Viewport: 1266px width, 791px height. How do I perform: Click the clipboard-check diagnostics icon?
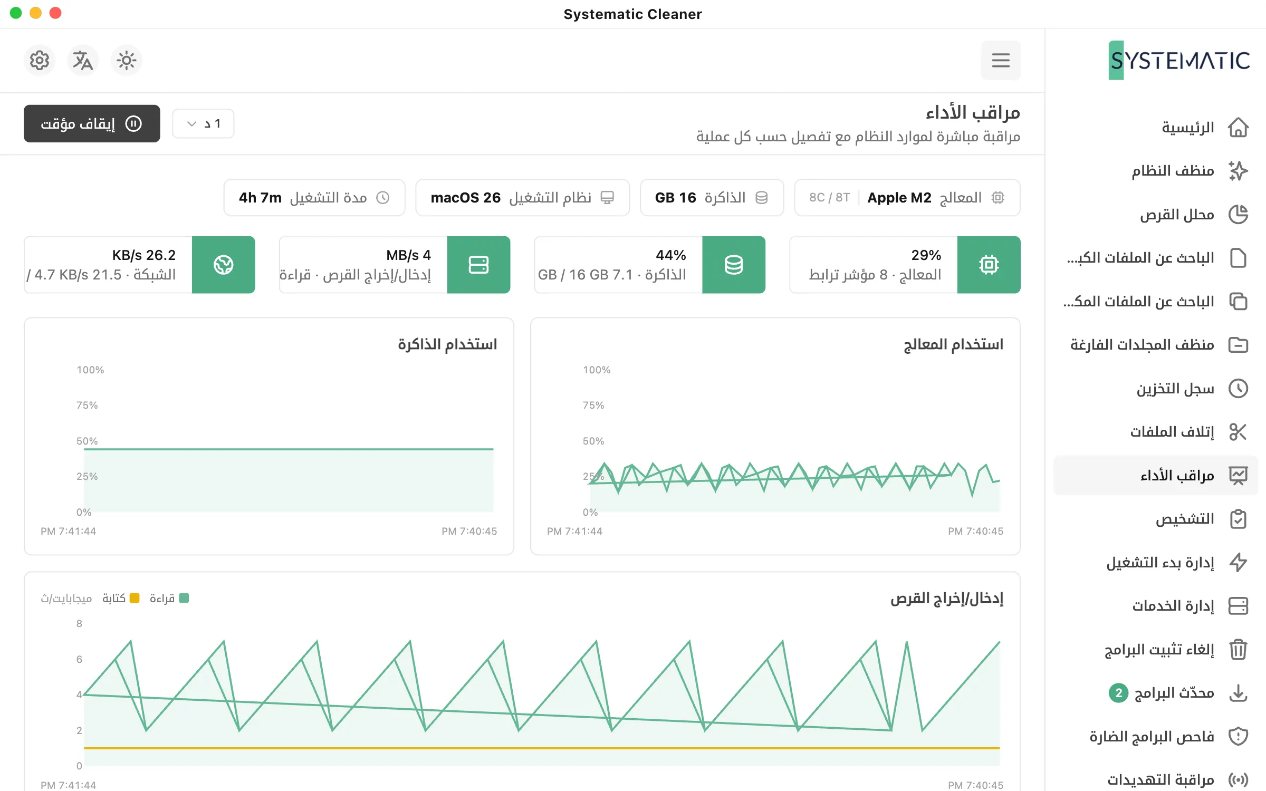[x=1238, y=519]
